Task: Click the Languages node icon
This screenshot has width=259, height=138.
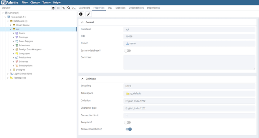Action: click(x=17, y=54)
